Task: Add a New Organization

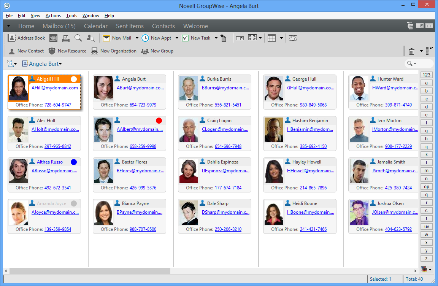Action: (114, 51)
